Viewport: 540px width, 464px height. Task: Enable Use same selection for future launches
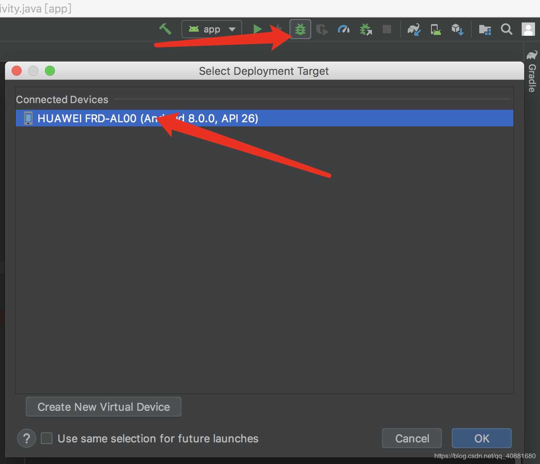coord(47,438)
